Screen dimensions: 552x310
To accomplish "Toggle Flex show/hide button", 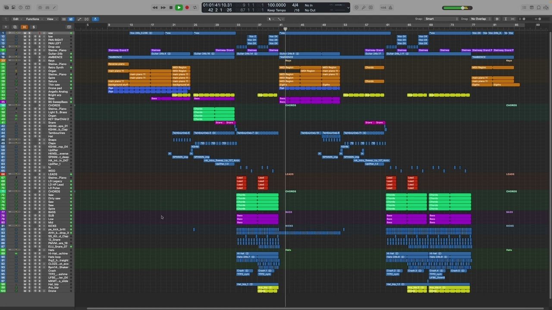I will click(x=87, y=19).
